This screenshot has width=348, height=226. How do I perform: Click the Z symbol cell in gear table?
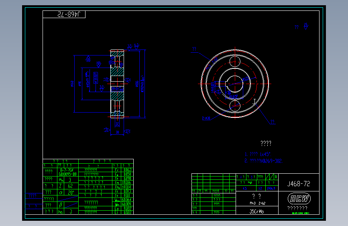[x=60, y=186]
